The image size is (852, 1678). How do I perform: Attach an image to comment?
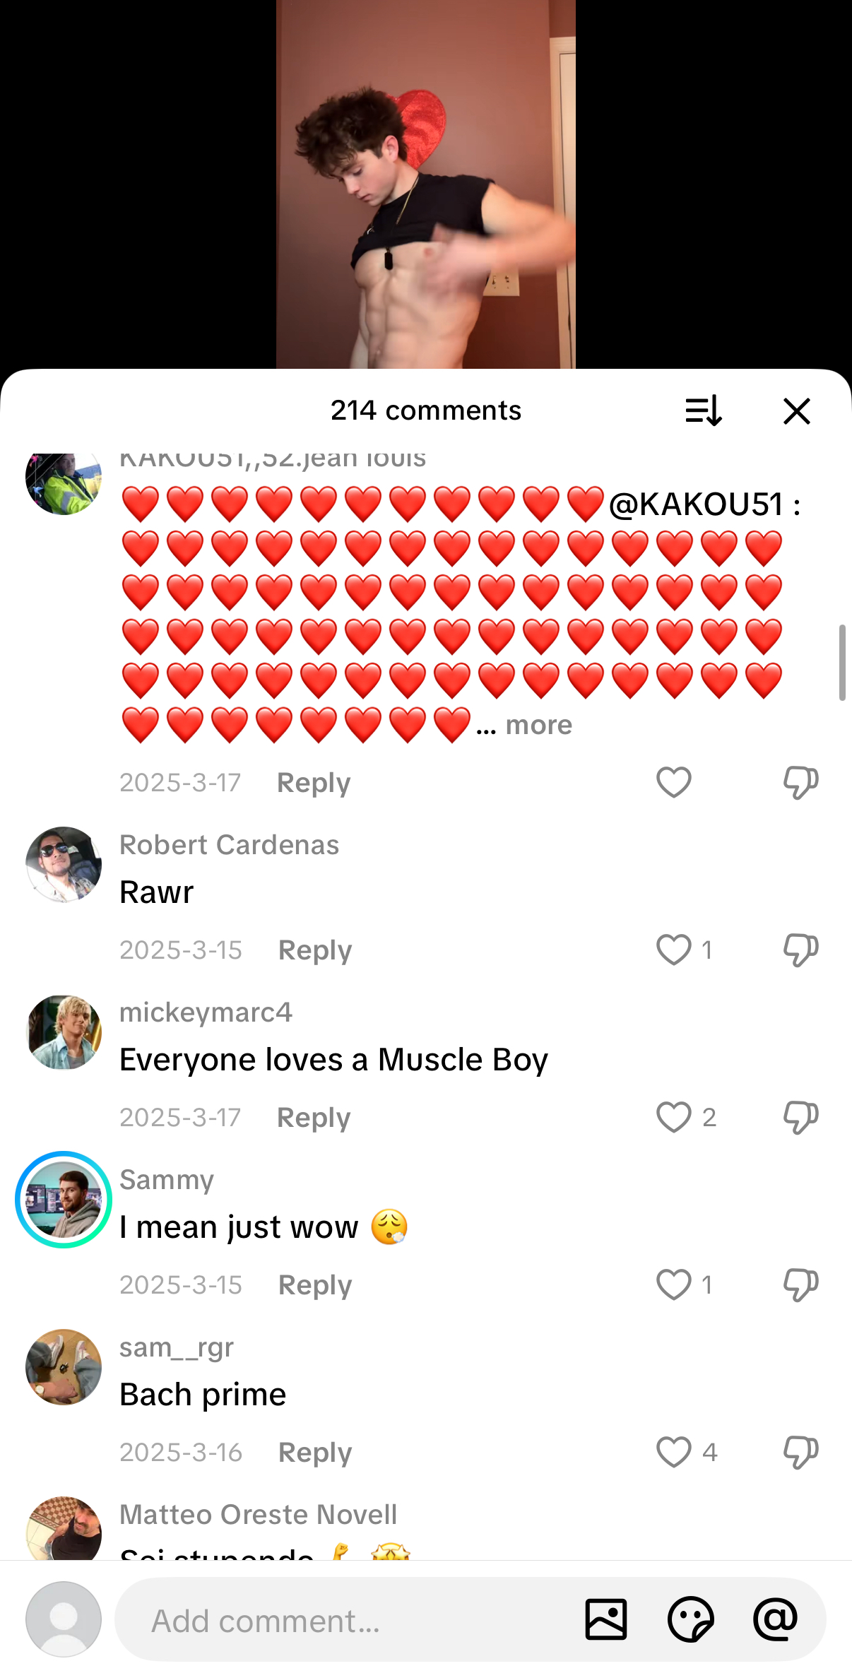(x=606, y=1619)
